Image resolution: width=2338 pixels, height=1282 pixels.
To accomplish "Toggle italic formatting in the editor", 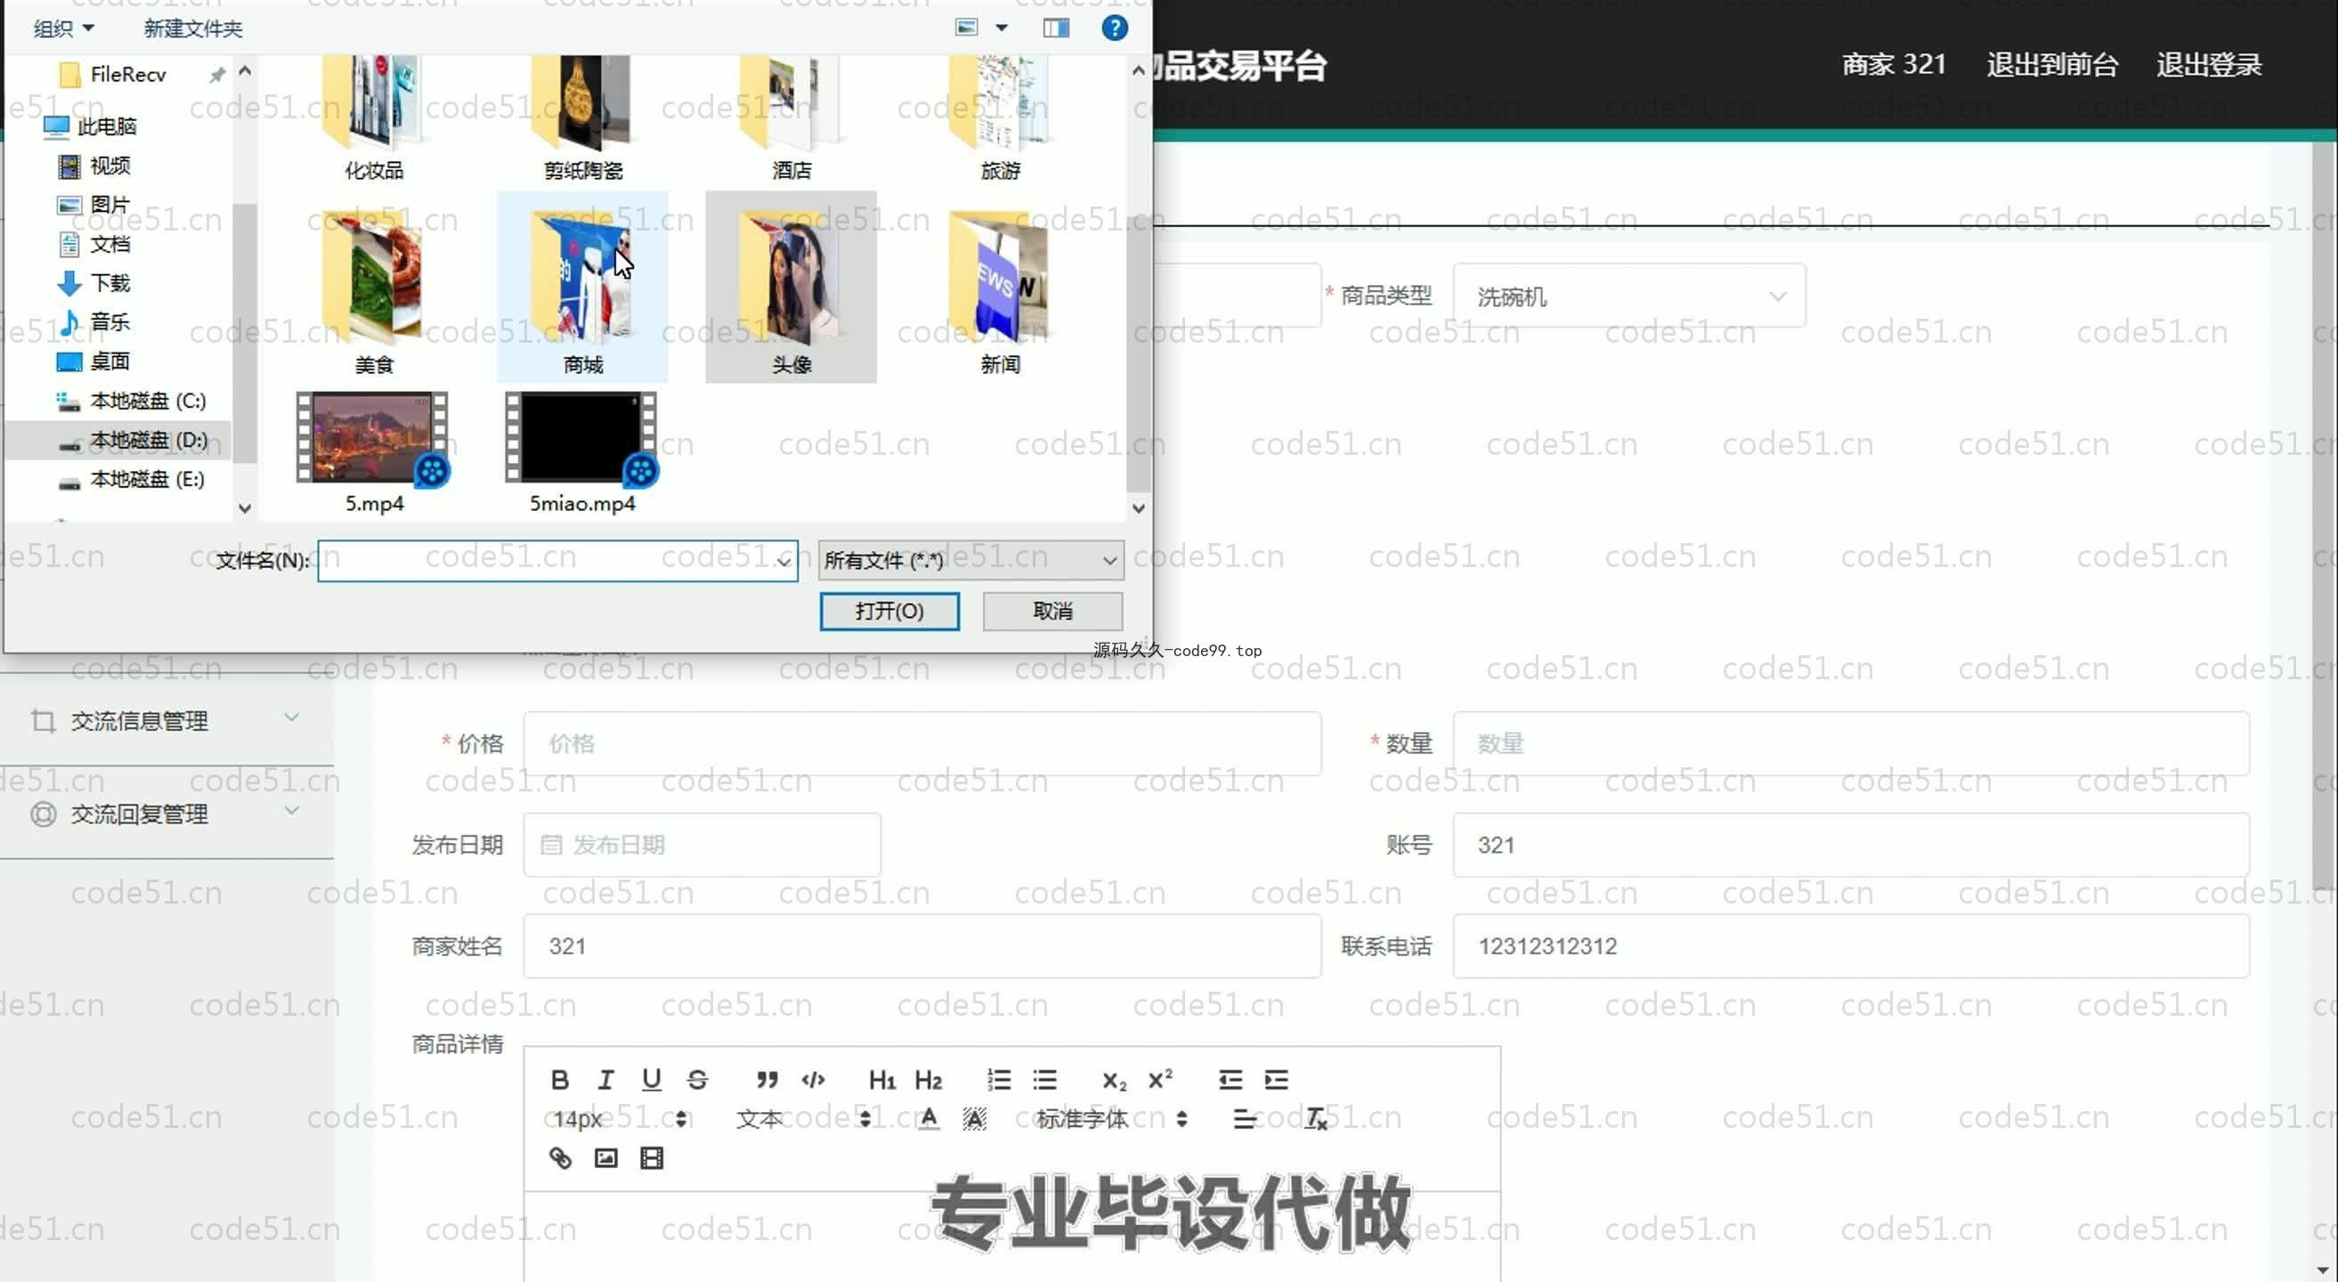I will (605, 1080).
